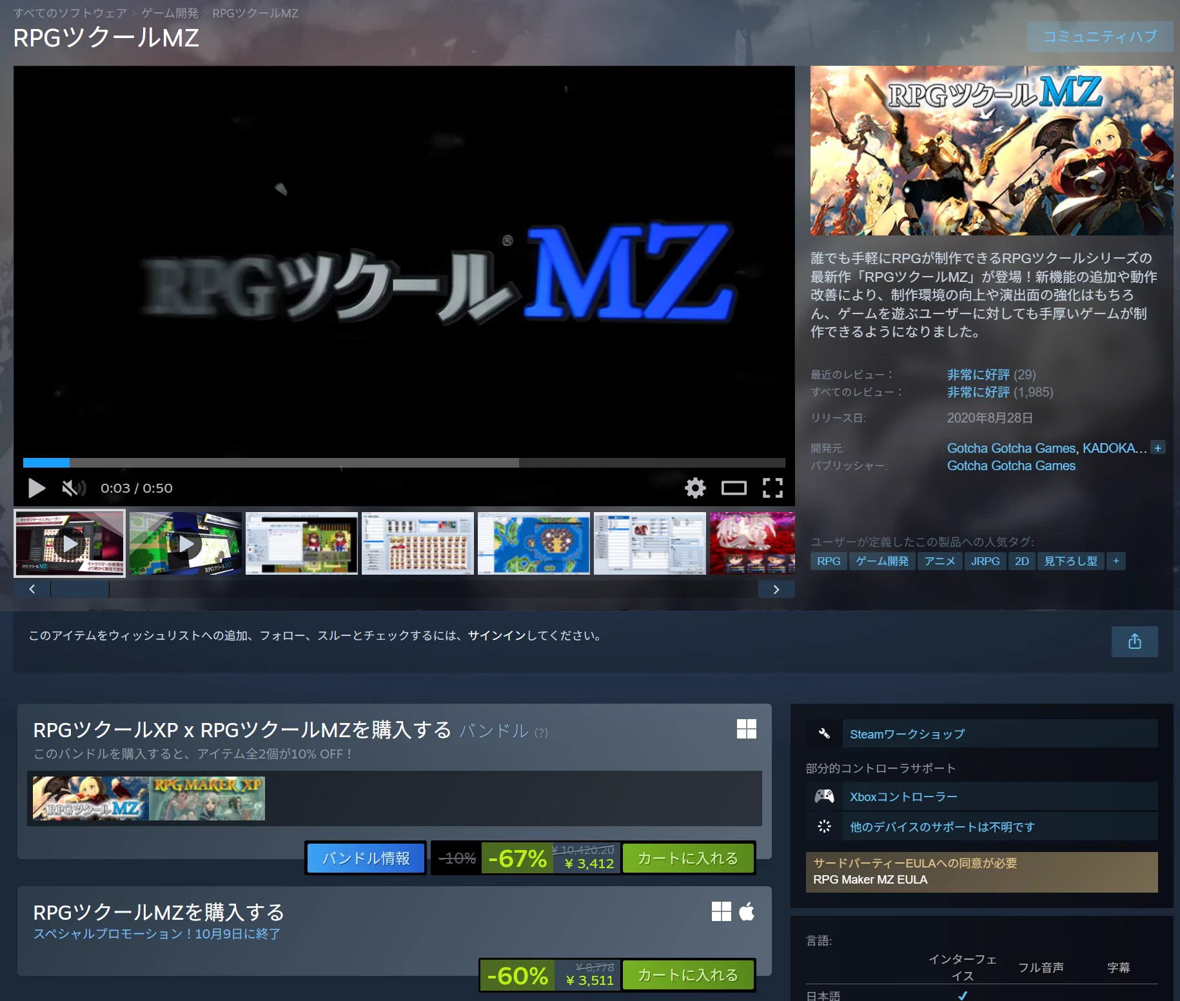Click ゲーム開発 breadcrumb link
This screenshot has width=1180, height=1001.
170,13
